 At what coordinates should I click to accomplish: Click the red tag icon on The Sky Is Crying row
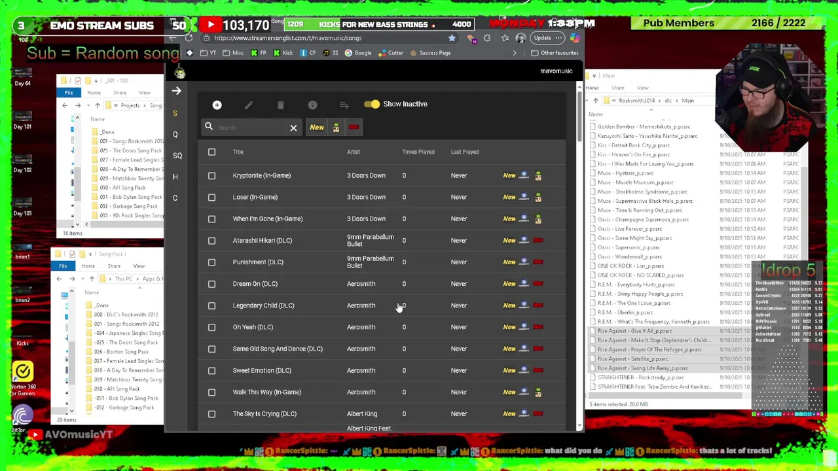[x=538, y=413]
